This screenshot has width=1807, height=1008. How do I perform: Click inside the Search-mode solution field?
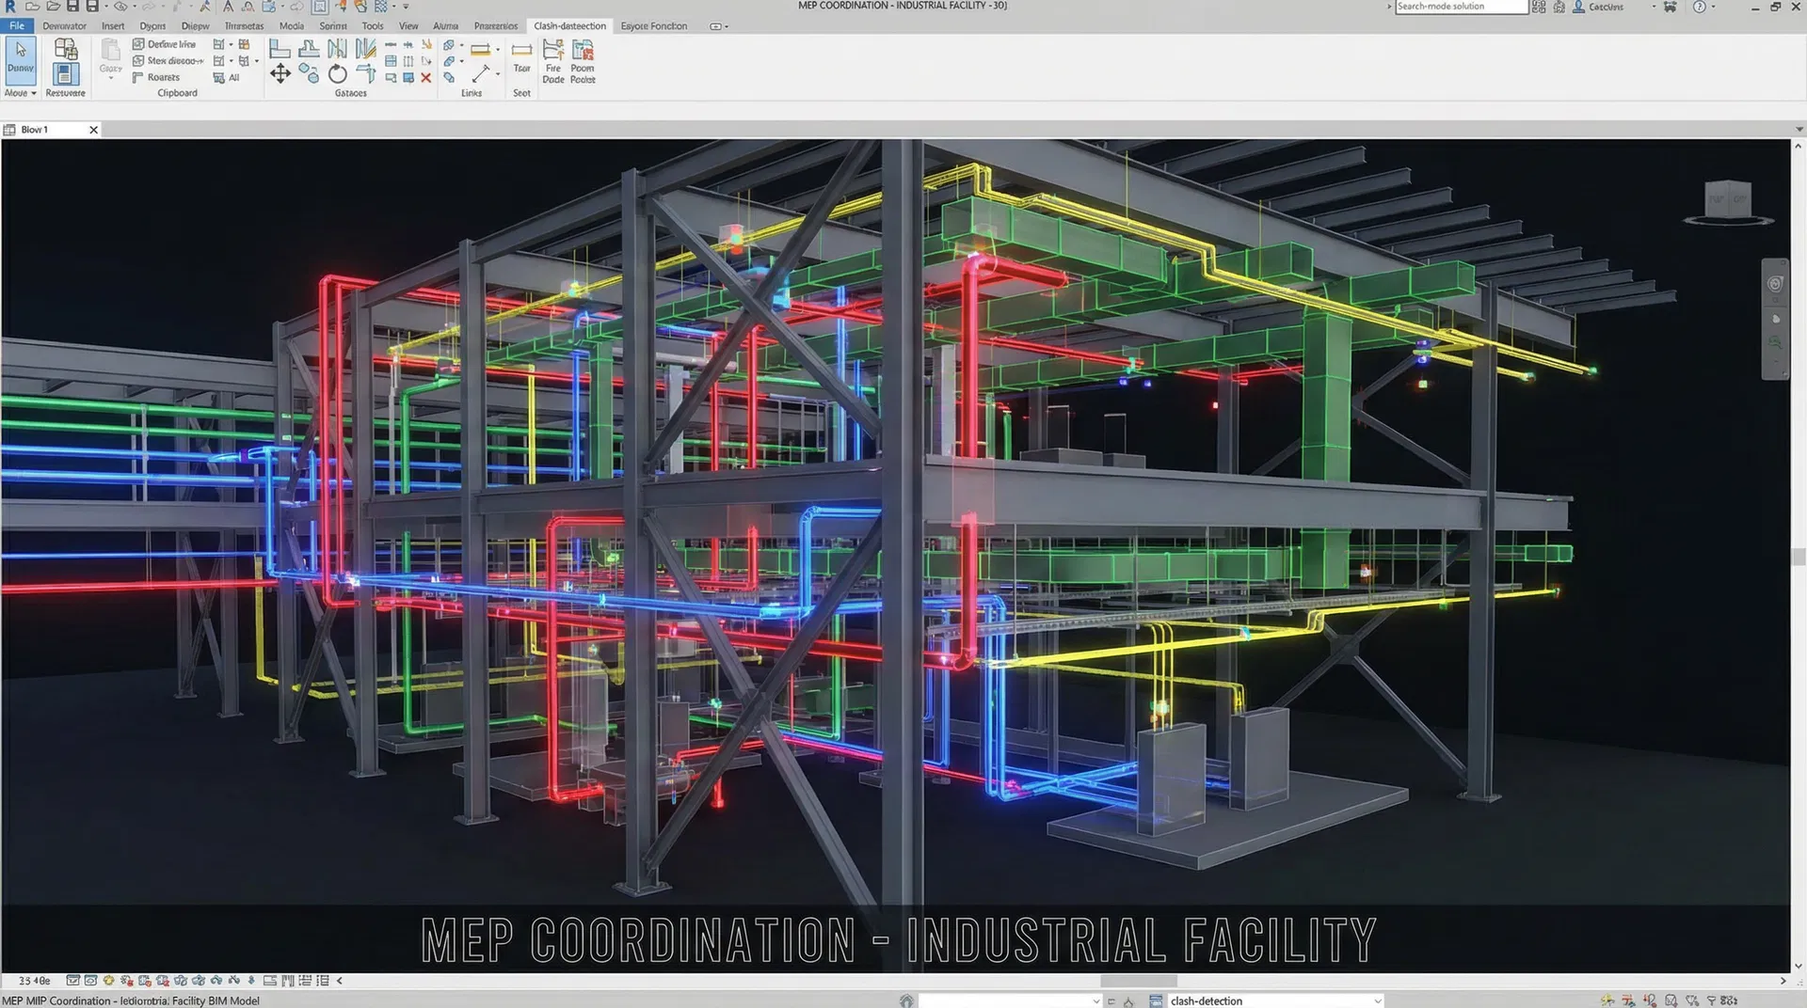coord(1462,7)
